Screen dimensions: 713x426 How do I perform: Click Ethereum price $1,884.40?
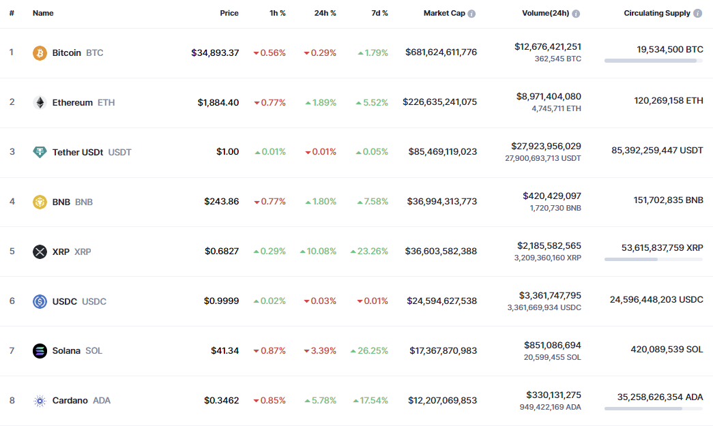tap(218, 103)
